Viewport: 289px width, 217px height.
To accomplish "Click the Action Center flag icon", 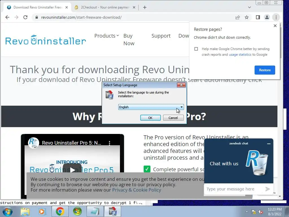I will tap(254, 212).
